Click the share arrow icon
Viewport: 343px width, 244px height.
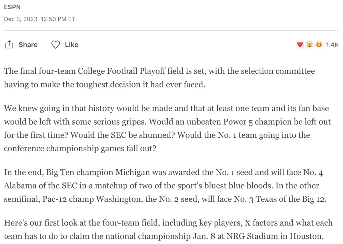[x=9, y=45]
